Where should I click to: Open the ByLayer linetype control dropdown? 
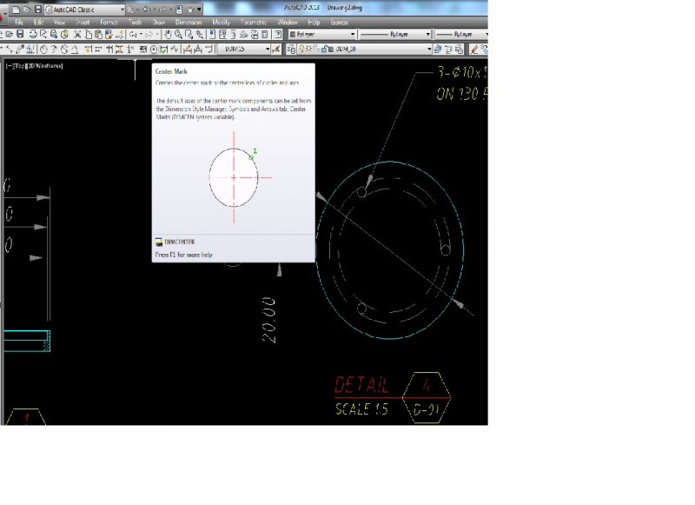pos(395,34)
